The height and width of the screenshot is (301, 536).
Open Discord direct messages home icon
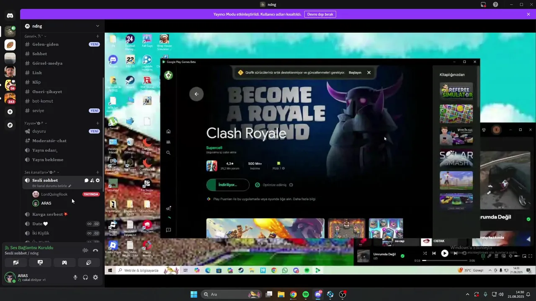coord(10,16)
